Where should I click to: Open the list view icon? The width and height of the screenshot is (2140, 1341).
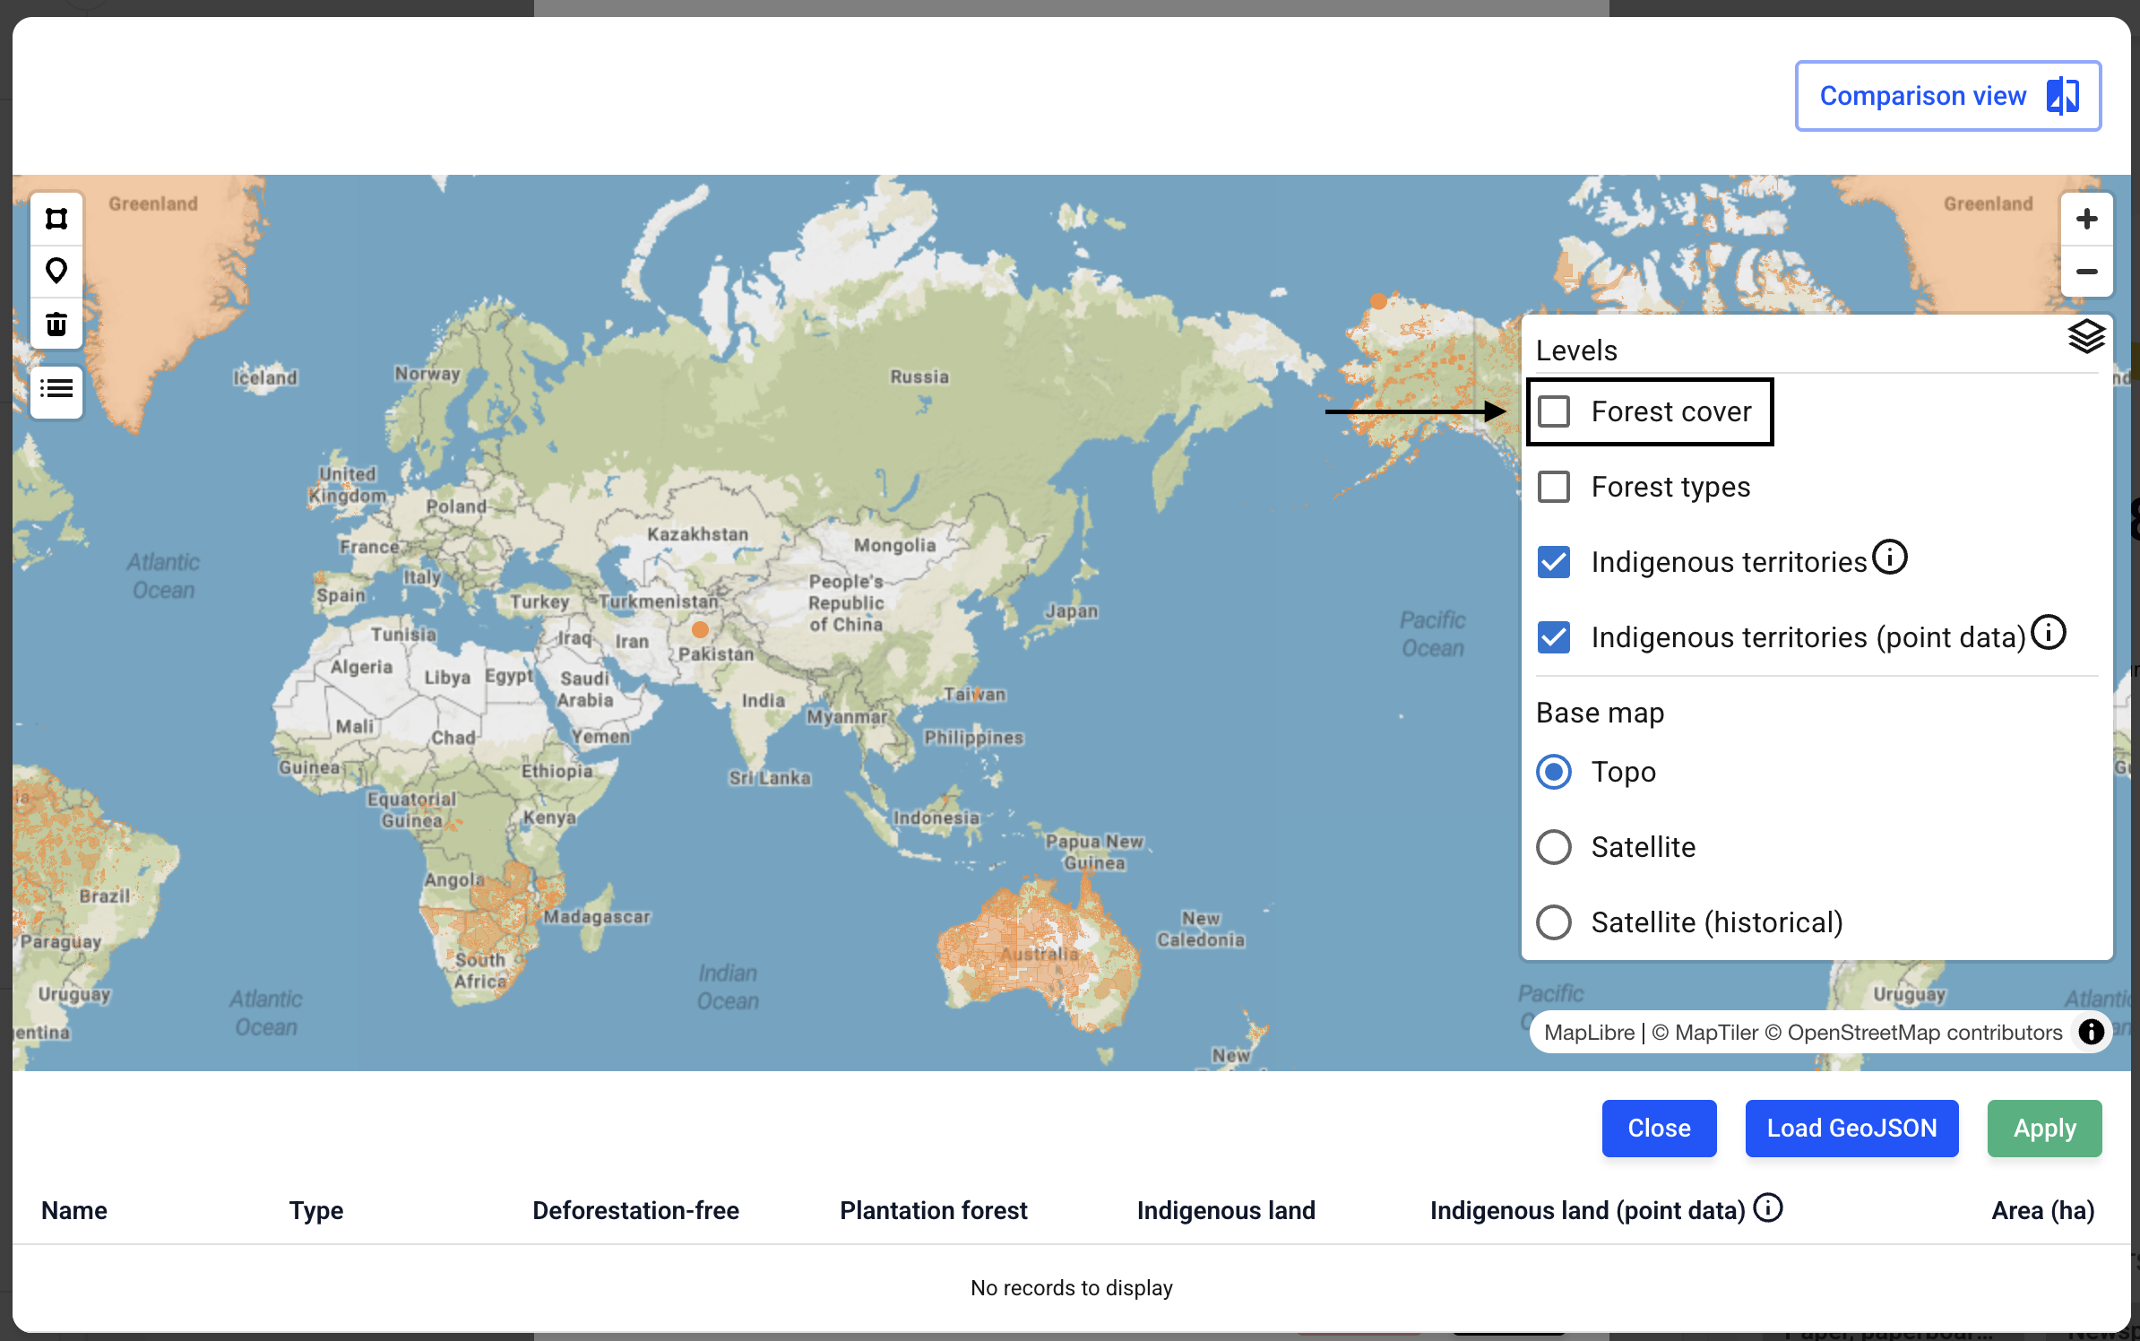click(56, 389)
